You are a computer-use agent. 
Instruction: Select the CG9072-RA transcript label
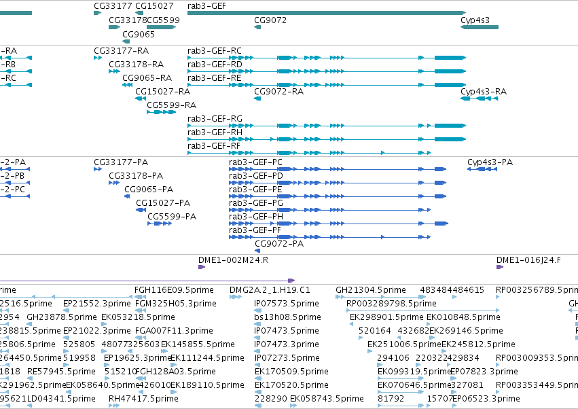click(x=278, y=92)
